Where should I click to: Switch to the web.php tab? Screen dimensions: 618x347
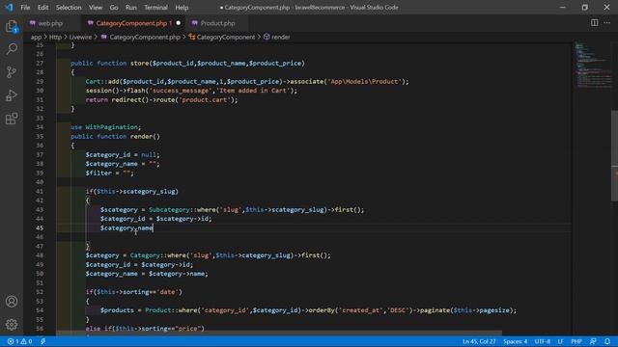coord(50,23)
